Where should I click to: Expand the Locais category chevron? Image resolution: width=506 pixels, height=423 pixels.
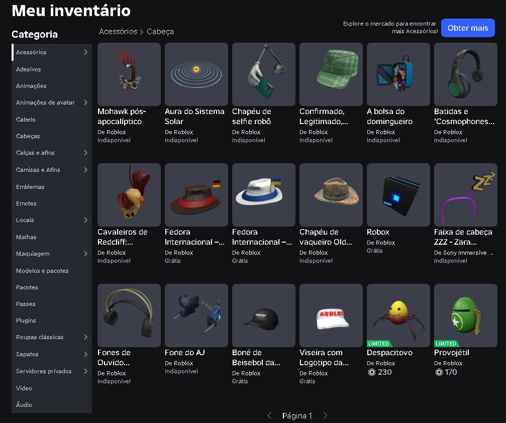point(85,220)
